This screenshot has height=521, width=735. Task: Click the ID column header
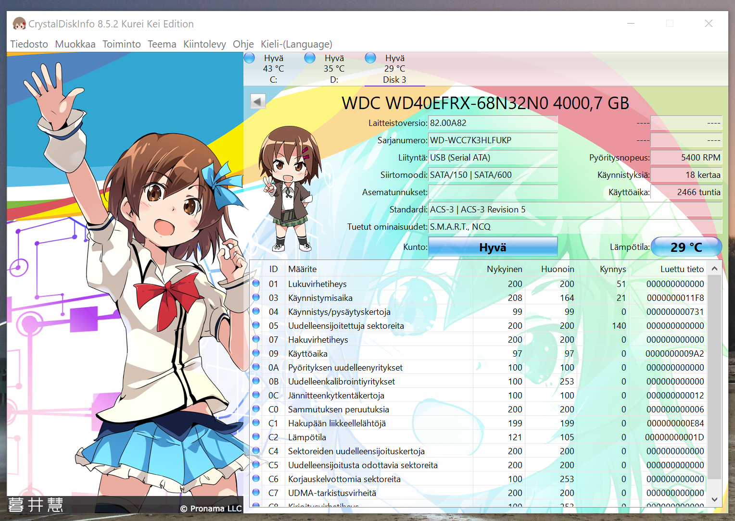point(274,269)
